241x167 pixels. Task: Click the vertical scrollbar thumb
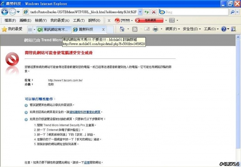tap(238, 94)
